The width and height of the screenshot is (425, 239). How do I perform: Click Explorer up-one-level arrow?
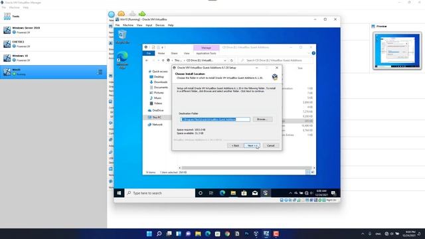pos(163,60)
